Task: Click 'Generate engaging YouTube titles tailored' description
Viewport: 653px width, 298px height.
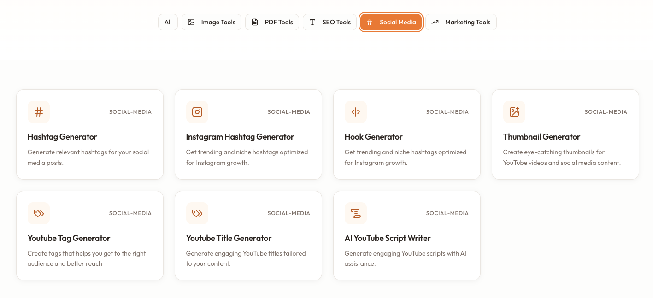Action: coord(246,258)
